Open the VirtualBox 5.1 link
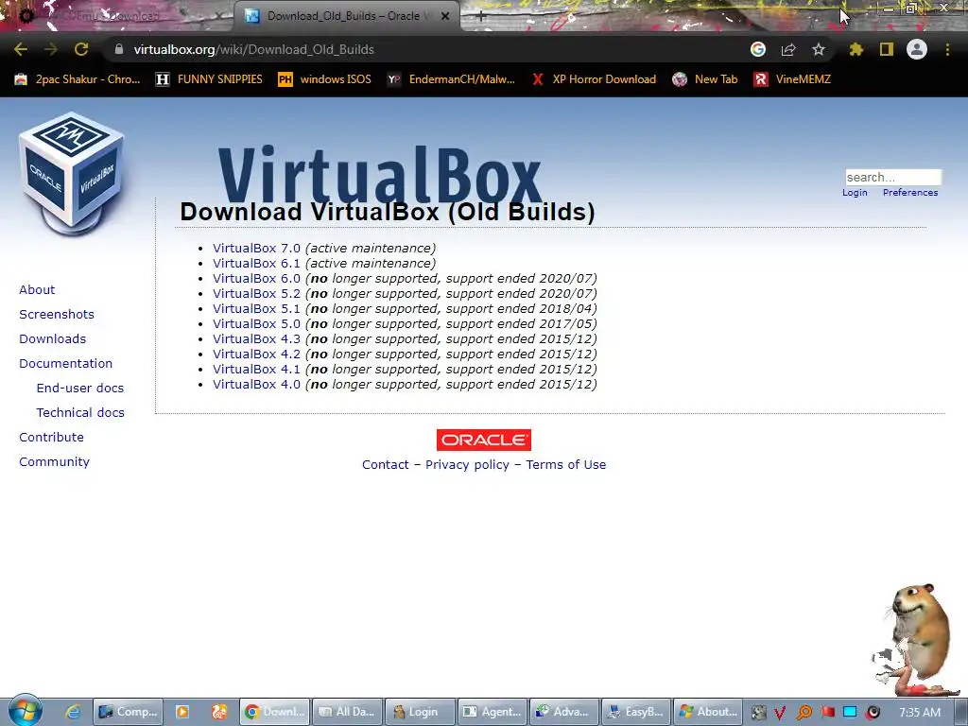Screen dimensions: 968x726 [x=257, y=309]
